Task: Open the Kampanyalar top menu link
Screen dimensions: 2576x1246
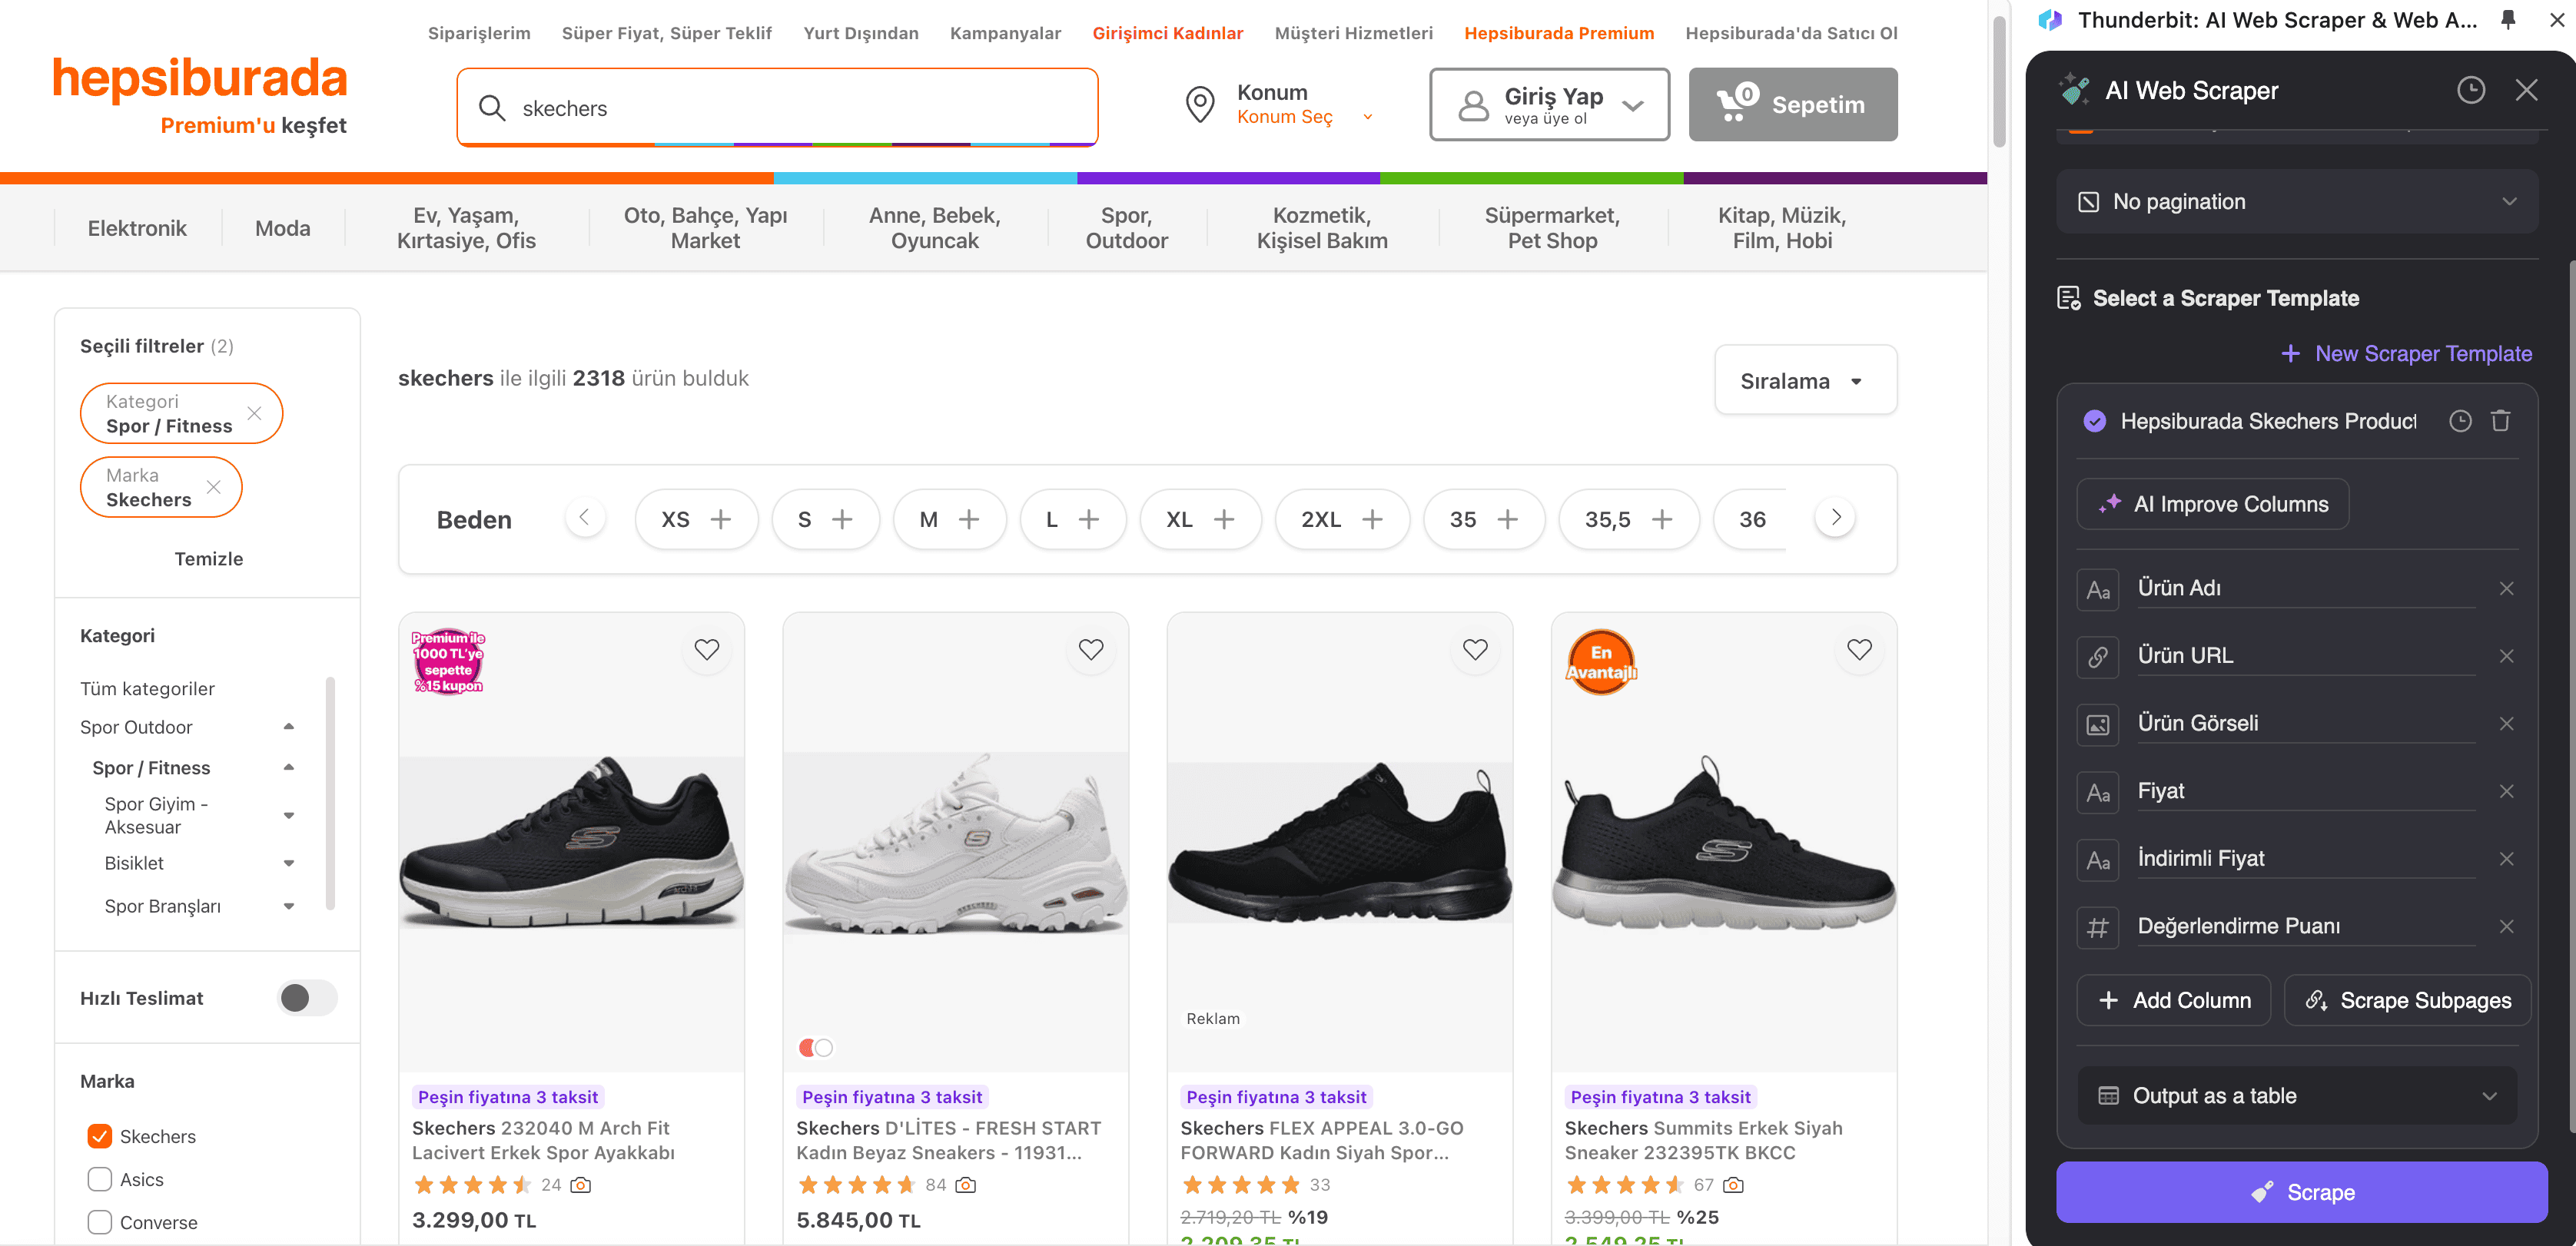Action: (1005, 33)
